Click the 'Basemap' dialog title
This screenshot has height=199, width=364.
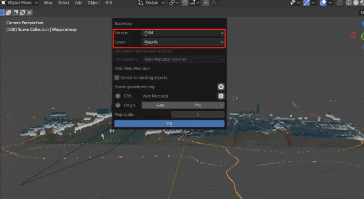[x=123, y=24]
